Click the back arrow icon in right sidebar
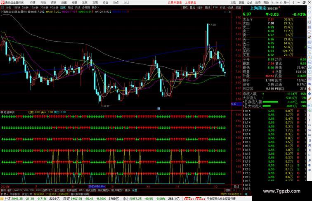Screen dimensions: 312x201 [310, 7]
